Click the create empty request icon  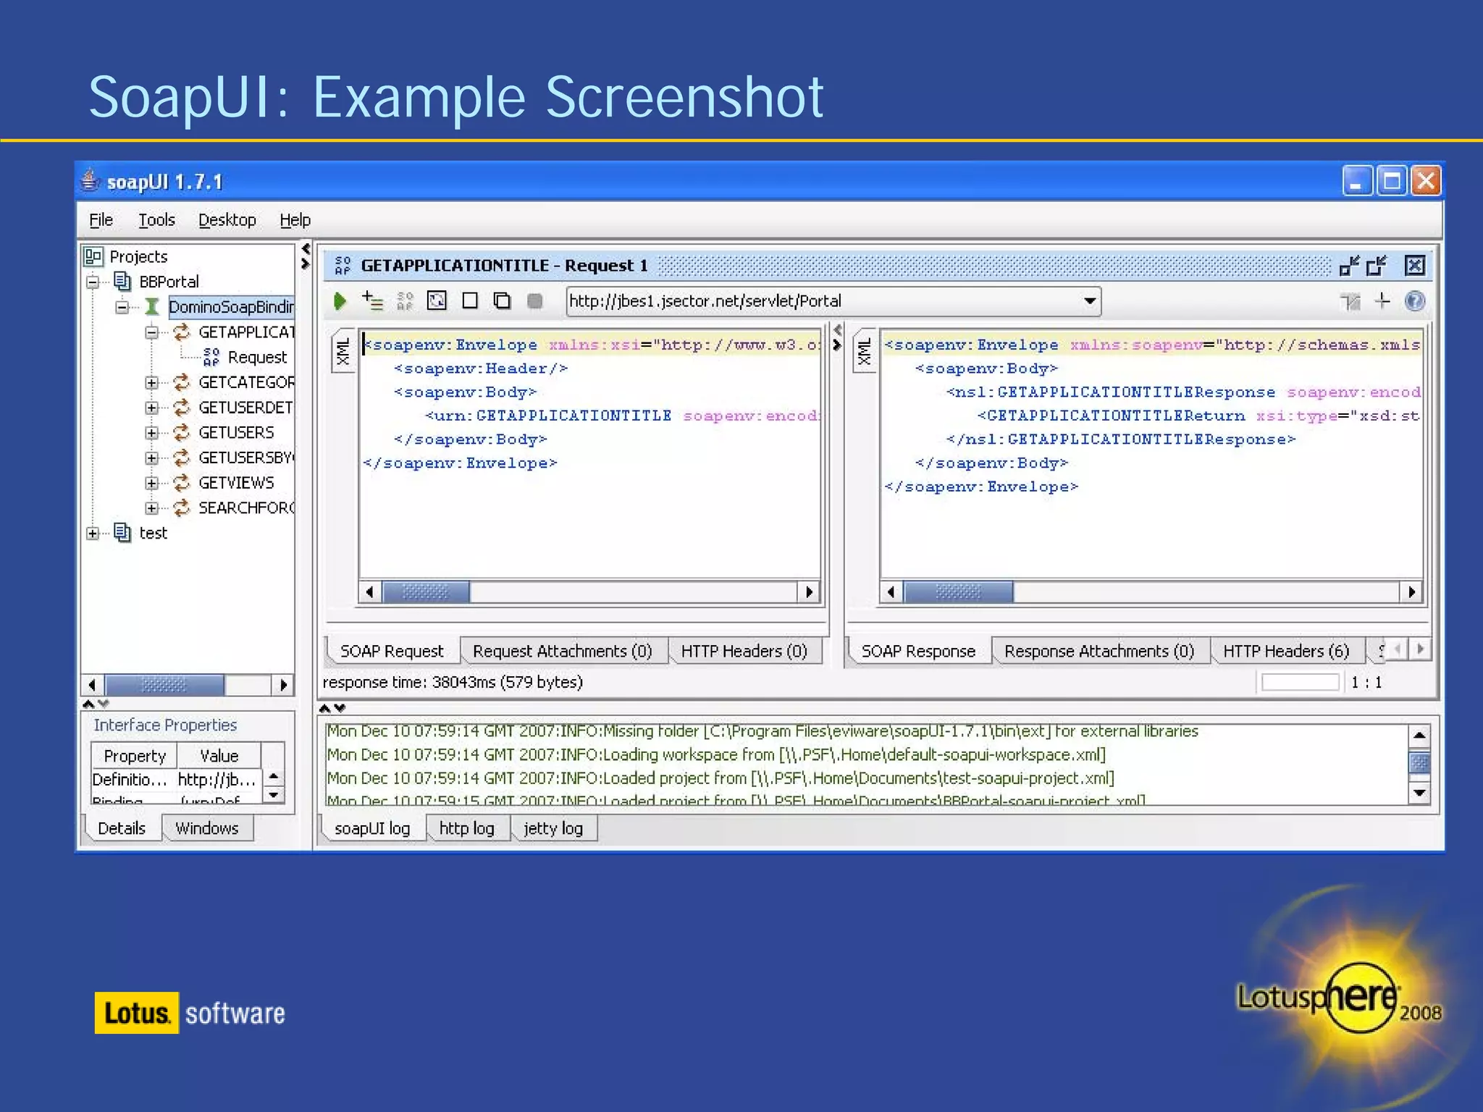(470, 300)
